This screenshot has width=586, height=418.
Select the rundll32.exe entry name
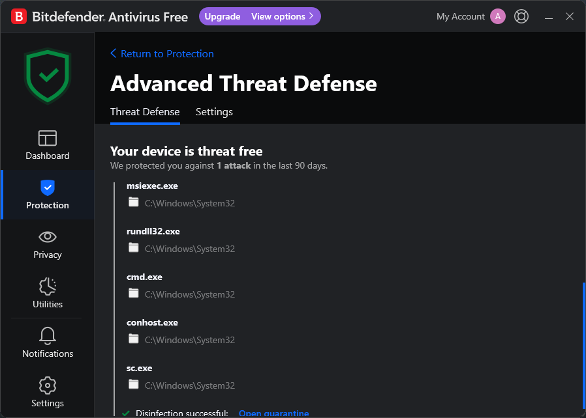153,231
